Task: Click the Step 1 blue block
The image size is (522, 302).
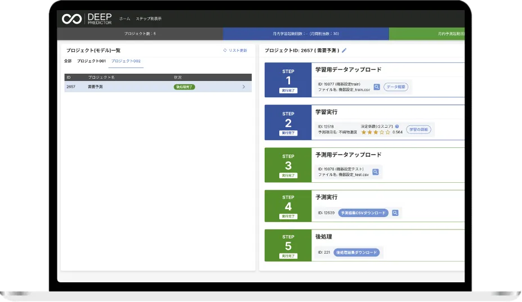Action: click(x=288, y=80)
